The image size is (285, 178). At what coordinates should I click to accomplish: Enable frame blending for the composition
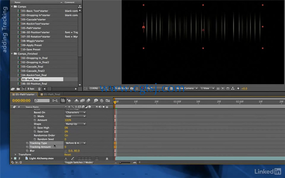tap(82, 100)
